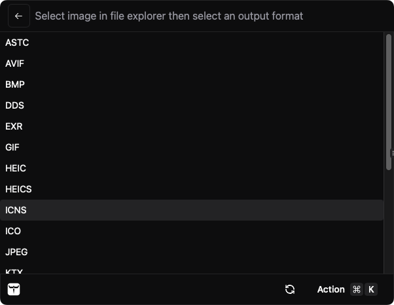Select the JPEG output format
The height and width of the screenshot is (305, 394).
(16, 252)
